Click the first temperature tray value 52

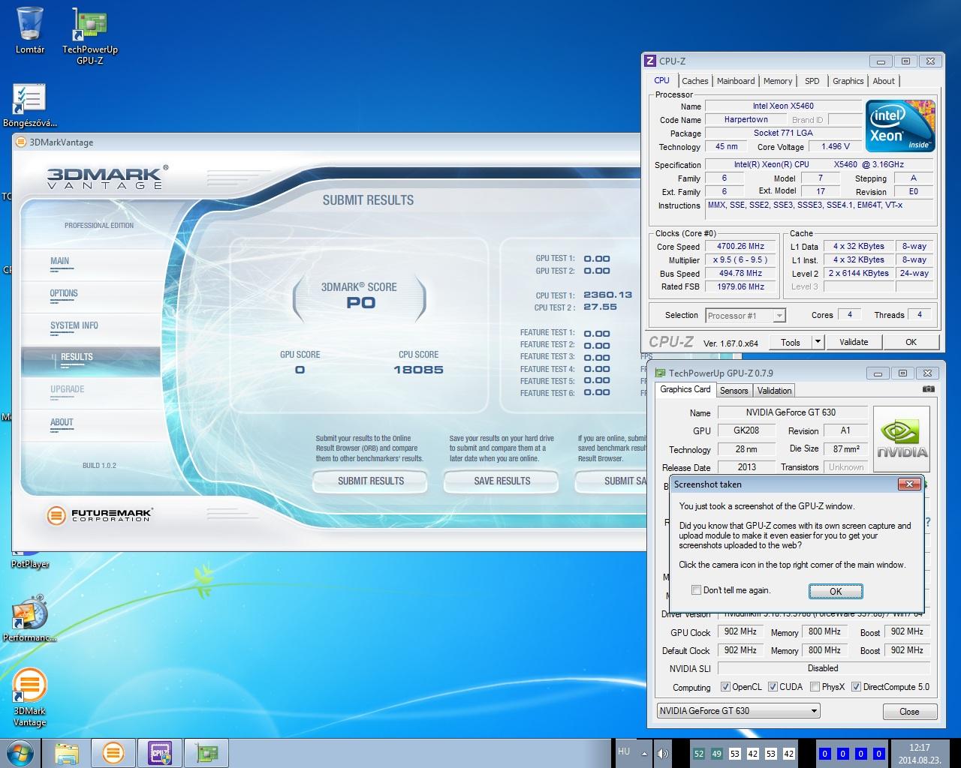(x=699, y=754)
